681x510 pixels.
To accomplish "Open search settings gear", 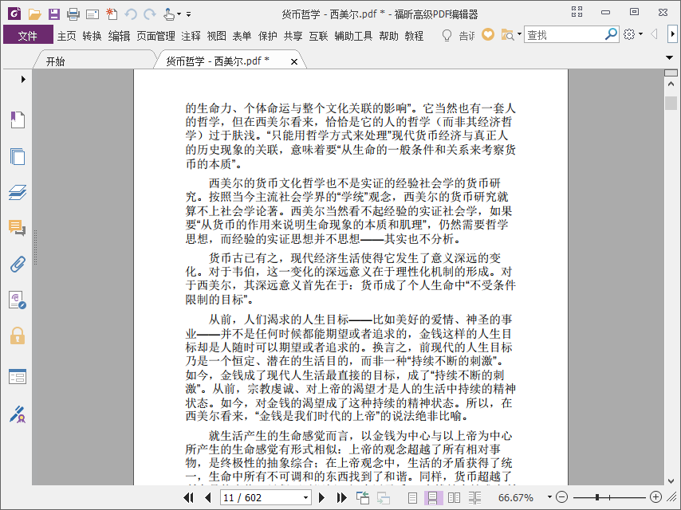I will [x=629, y=34].
